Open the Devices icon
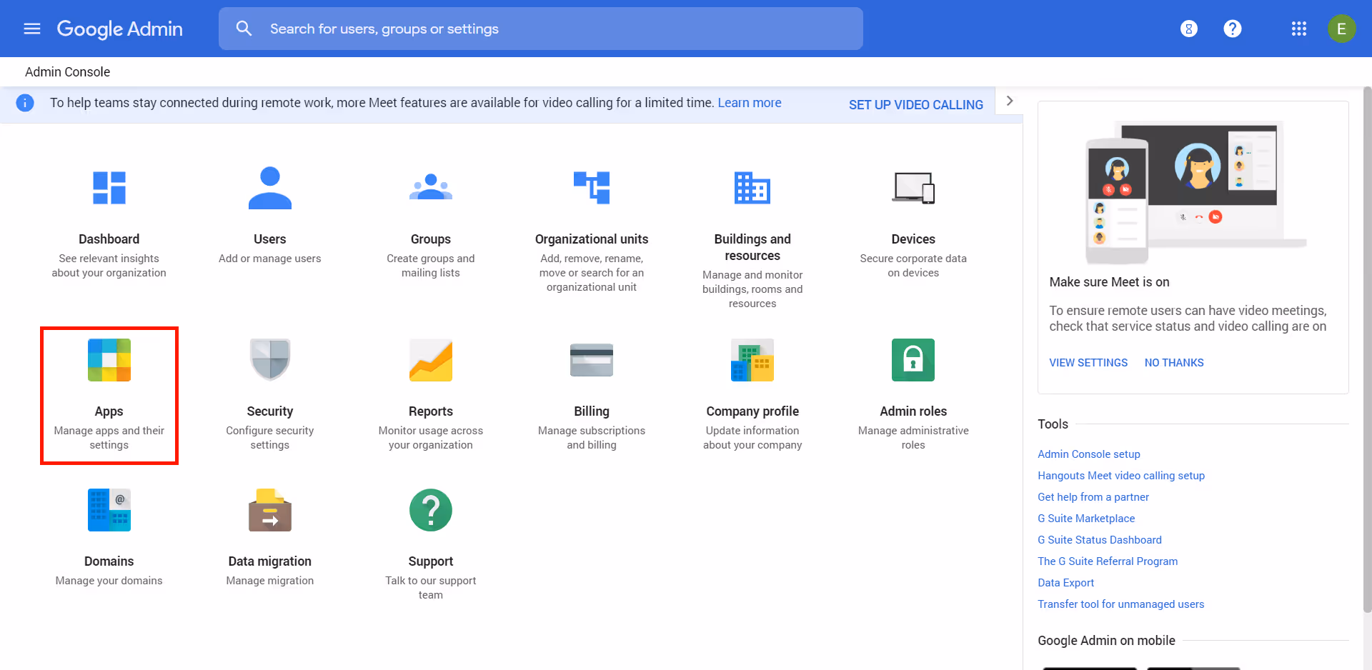The height and width of the screenshot is (670, 1372). [913, 188]
